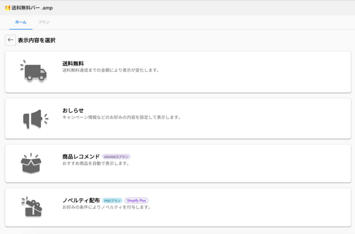Viewport: 355px width, 234px height.
Task: Click the back arrow button
Action: tap(10, 40)
